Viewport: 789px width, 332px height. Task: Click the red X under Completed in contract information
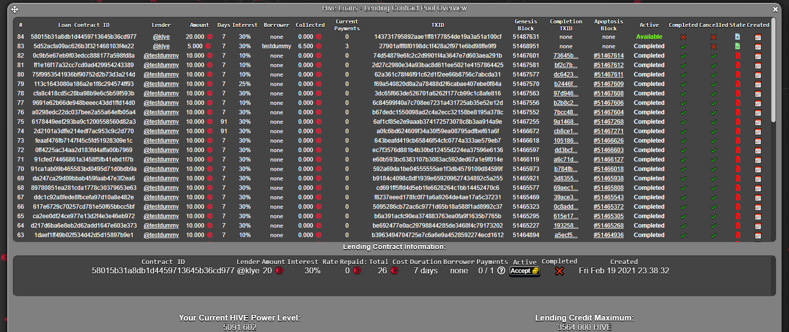559,271
